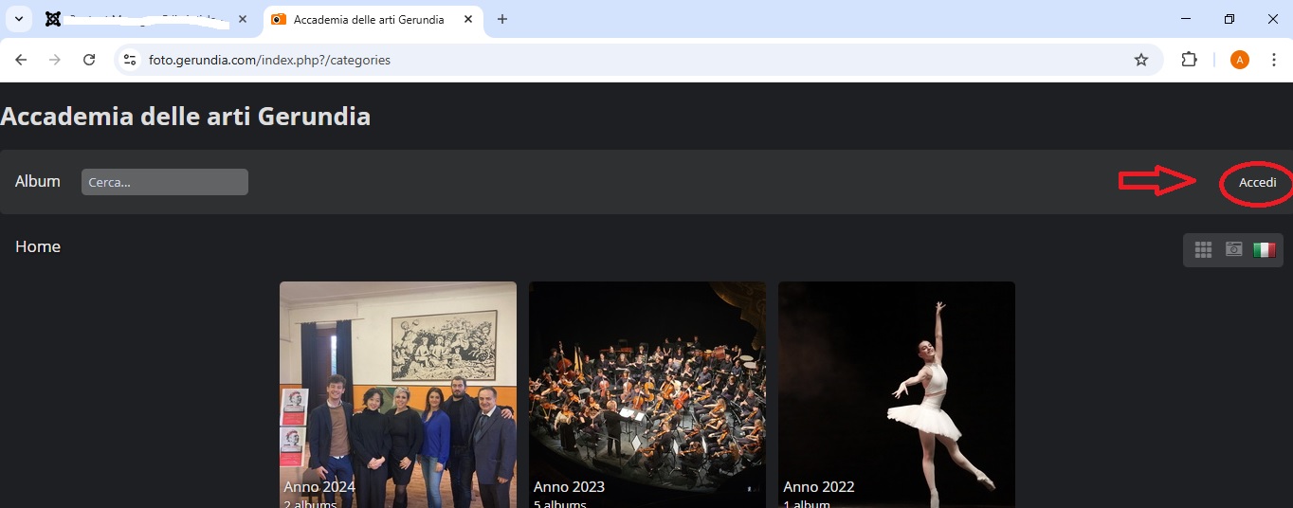The width and height of the screenshot is (1293, 508).
Task: Open the Chrome profile avatar
Action: point(1240,60)
